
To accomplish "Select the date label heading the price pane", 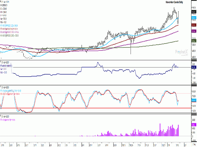I will point(6,2).
